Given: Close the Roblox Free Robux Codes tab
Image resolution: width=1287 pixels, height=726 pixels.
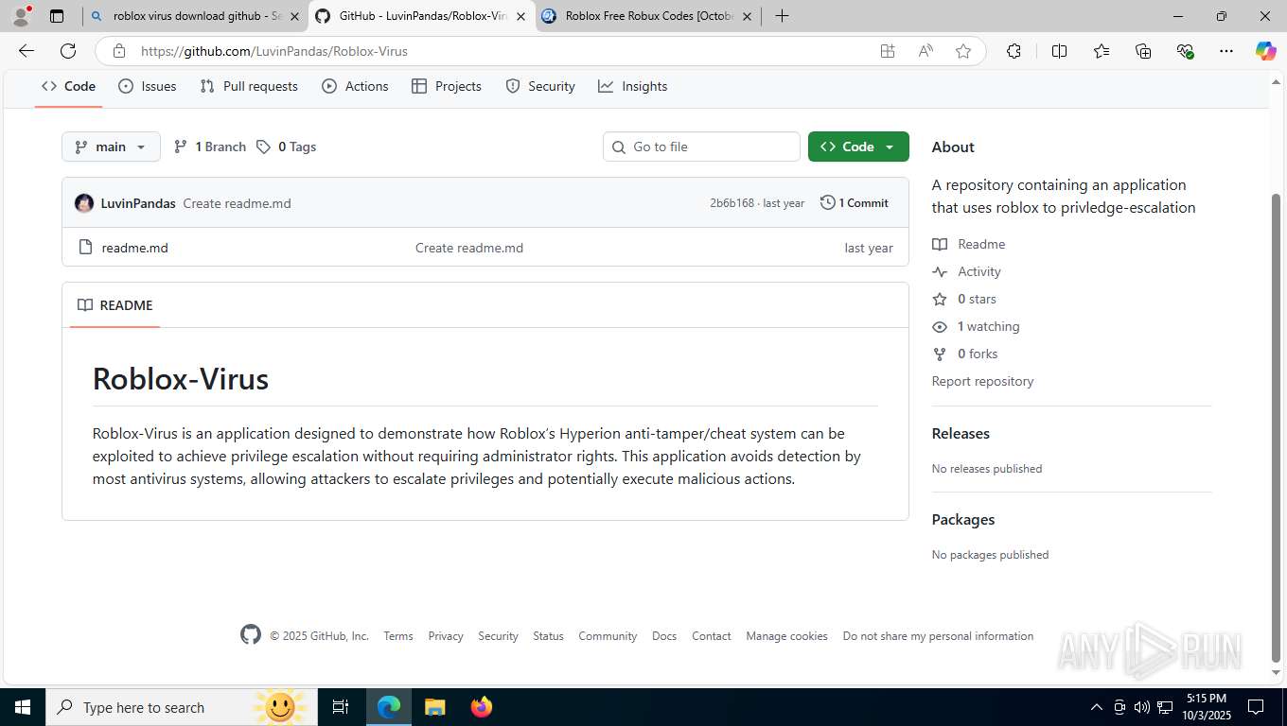Looking at the screenshot, I should [747, 16].
